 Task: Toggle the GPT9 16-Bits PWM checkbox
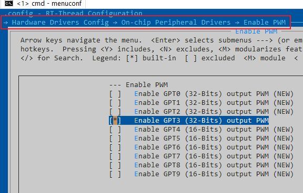click(115, 174)
